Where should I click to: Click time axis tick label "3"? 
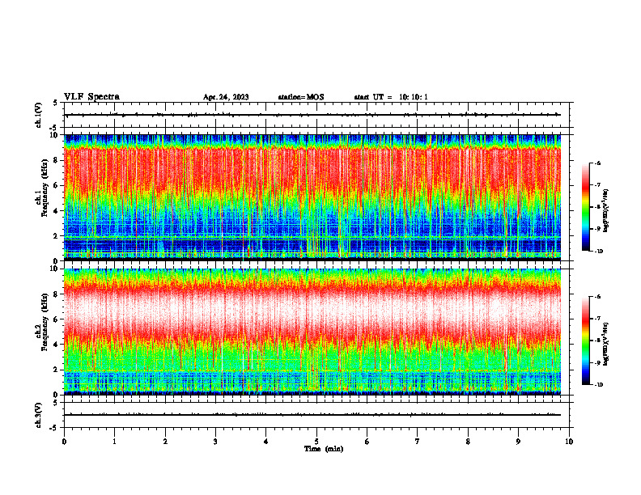pyautogui.click(x=215, y=442)
